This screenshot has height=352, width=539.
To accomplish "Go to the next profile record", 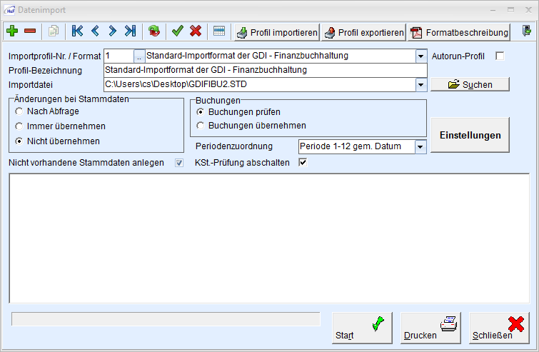I will [112, 31].
